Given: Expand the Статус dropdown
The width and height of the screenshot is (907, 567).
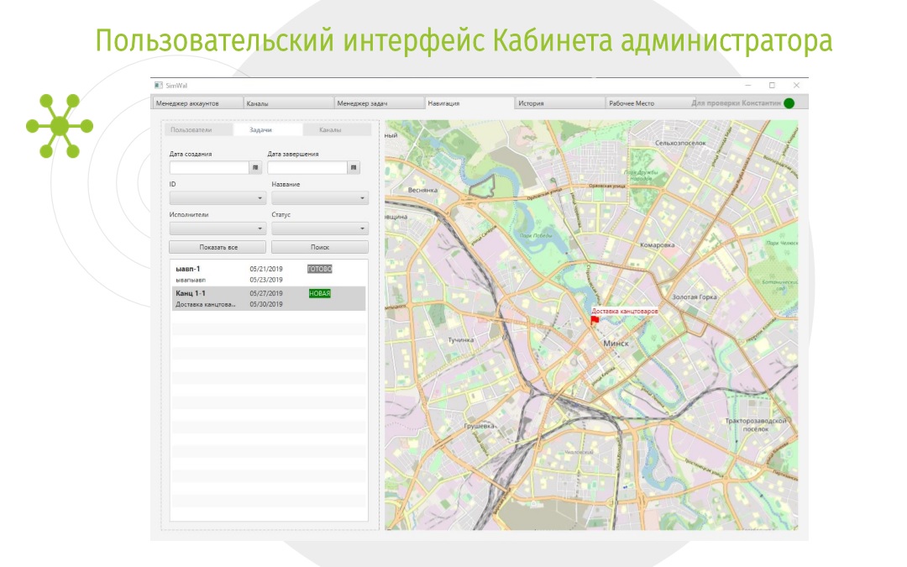Looking at the screenshot, I should (x=320, y=228).
